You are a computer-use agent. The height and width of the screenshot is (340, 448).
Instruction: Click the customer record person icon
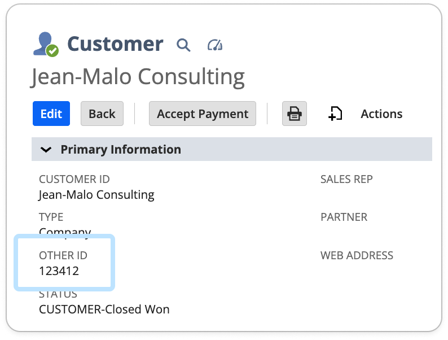pos(45,44)
